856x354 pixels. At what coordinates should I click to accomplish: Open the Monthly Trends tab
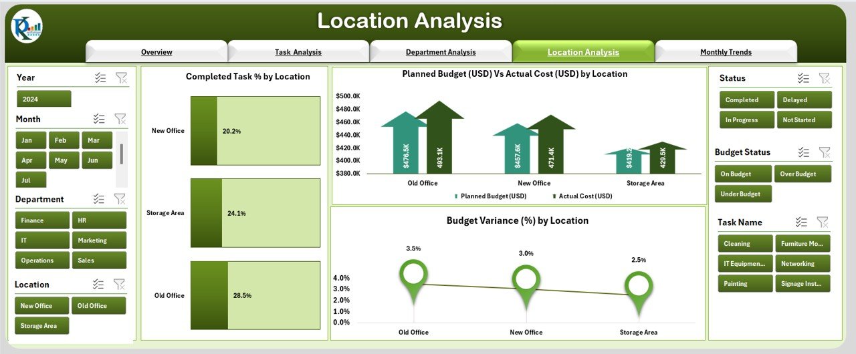point(726,52)
